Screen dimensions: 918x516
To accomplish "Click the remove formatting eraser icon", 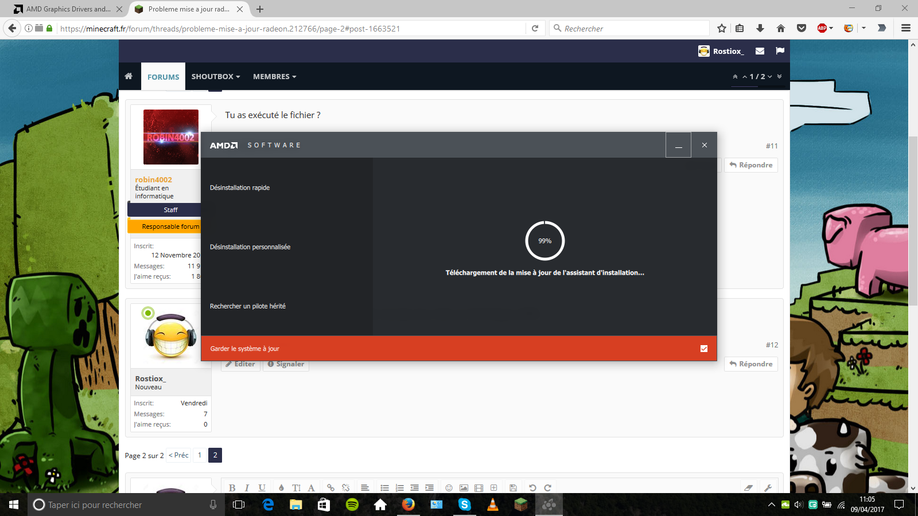I will point(748,488).
